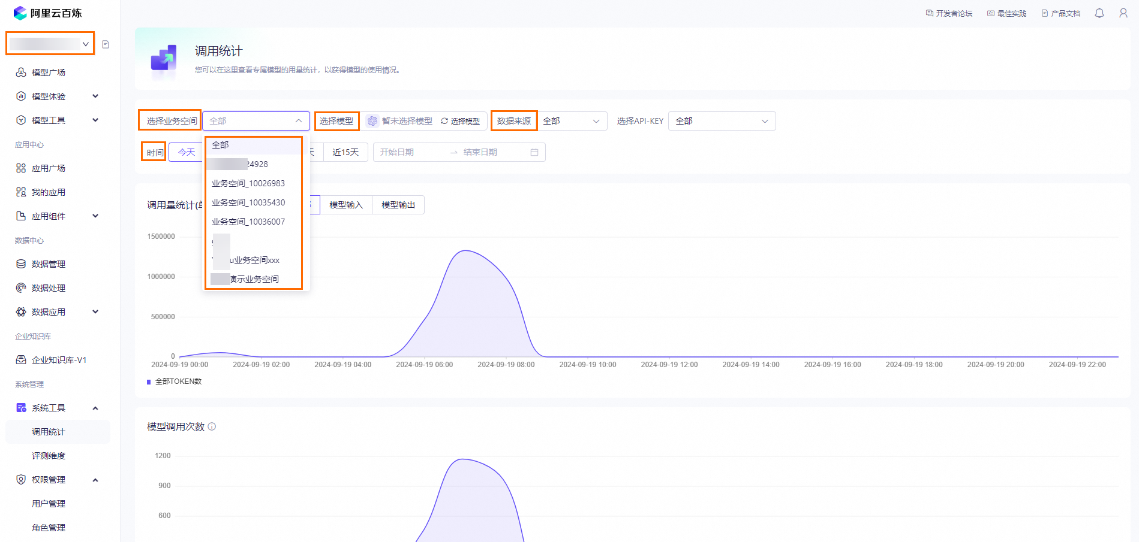Expand the 数据应用 menu chevron
The width and height of the screenshot is (1139, 542).
pyautogui.click(x=95, y=312)
